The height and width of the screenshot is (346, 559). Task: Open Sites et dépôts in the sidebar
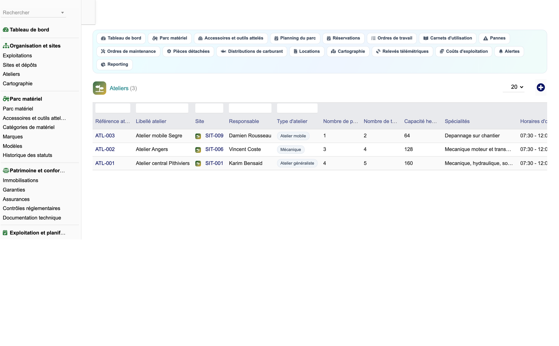tap(20, 65)
